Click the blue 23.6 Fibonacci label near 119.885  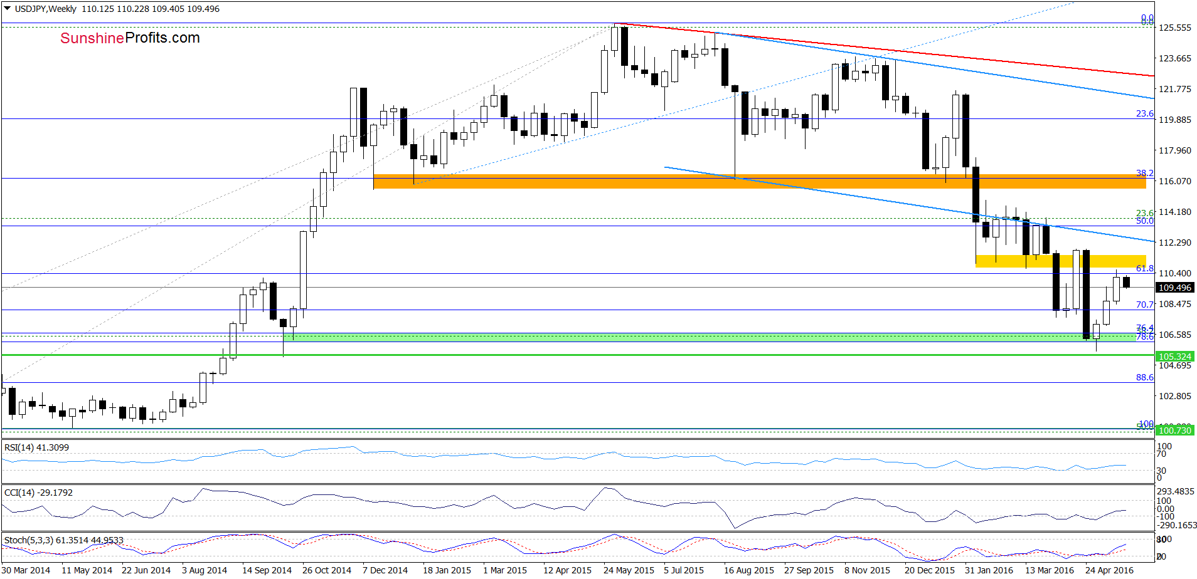(1145, 113)
